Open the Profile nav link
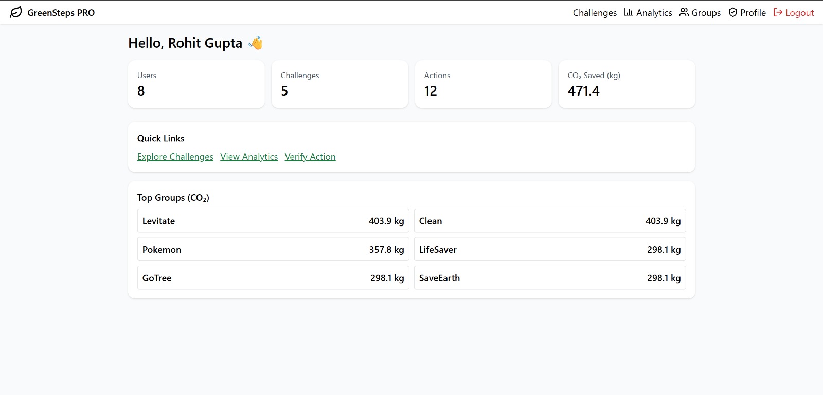The image size is (823, 395). pyautogui.click(x=753, y=13)
